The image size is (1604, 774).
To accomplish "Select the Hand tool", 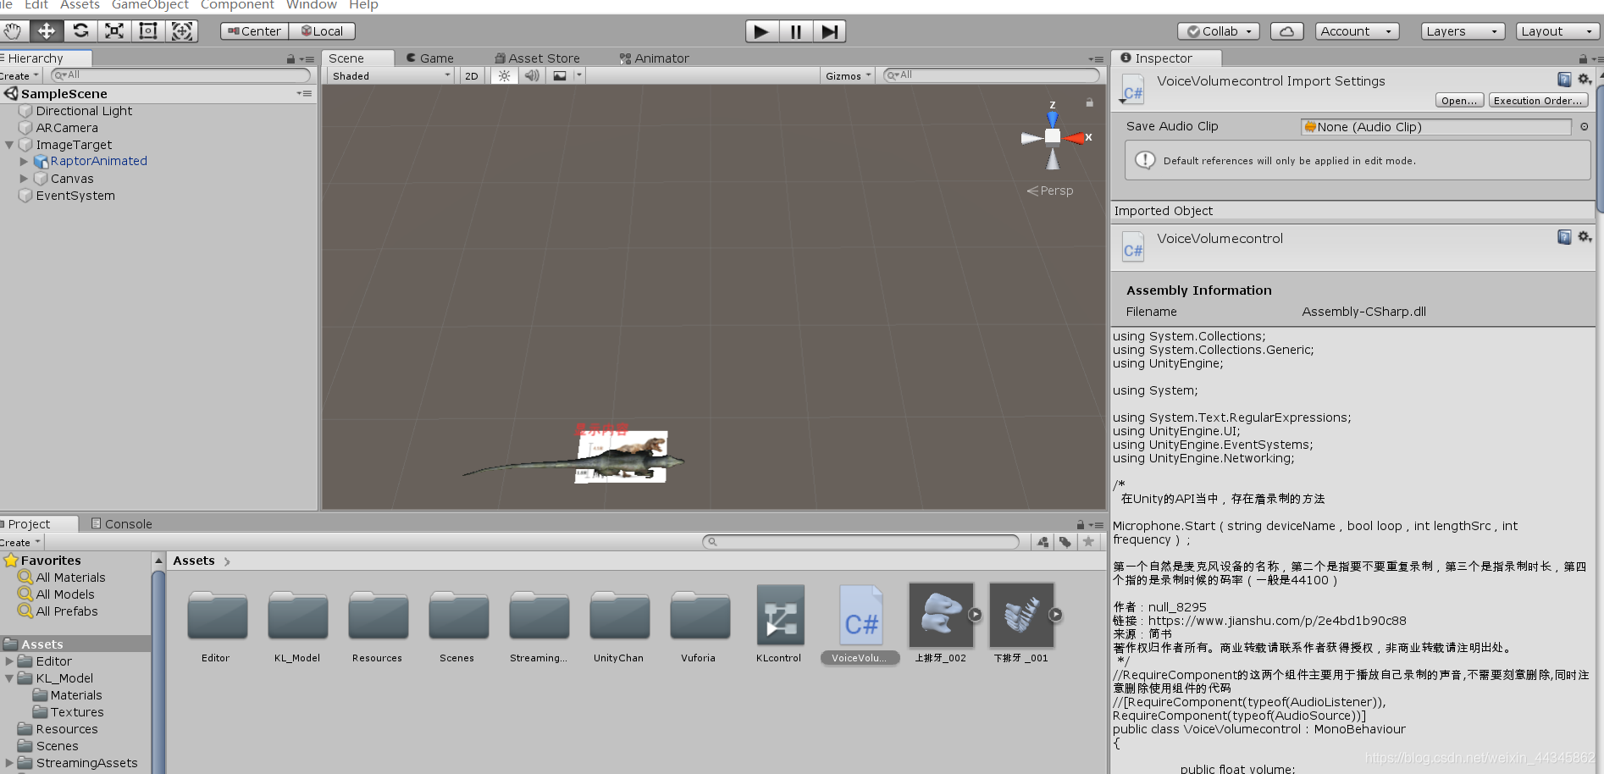I will click(13, 31).
